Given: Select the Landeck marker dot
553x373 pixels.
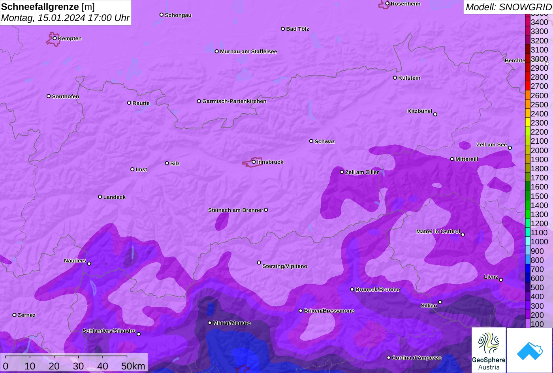Looking at the screenshot, I should (x=100, y=197).
